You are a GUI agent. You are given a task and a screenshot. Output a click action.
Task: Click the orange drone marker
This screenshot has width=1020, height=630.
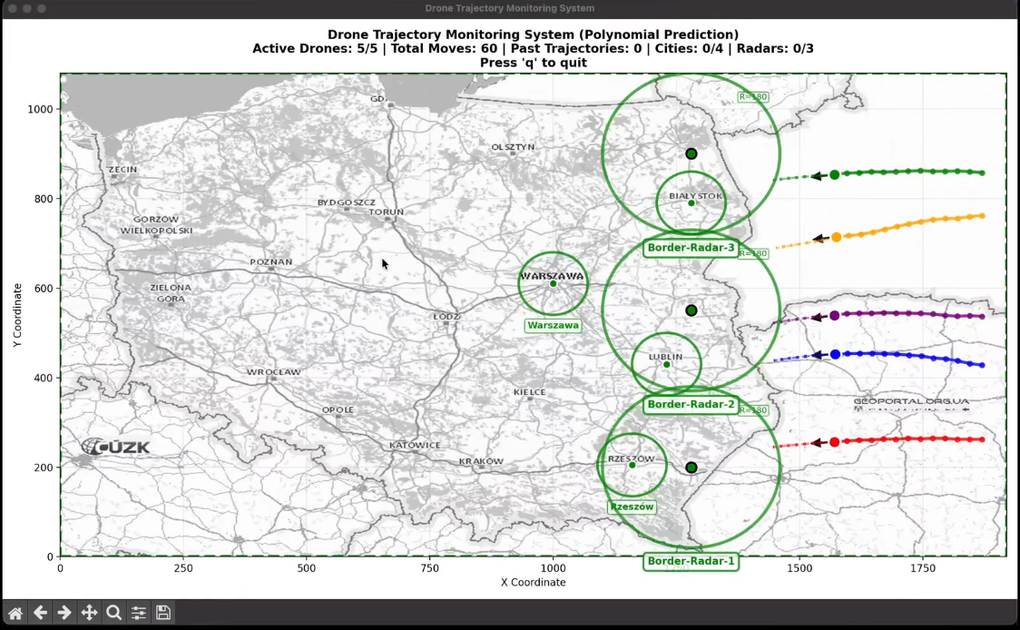click(837, 237)
